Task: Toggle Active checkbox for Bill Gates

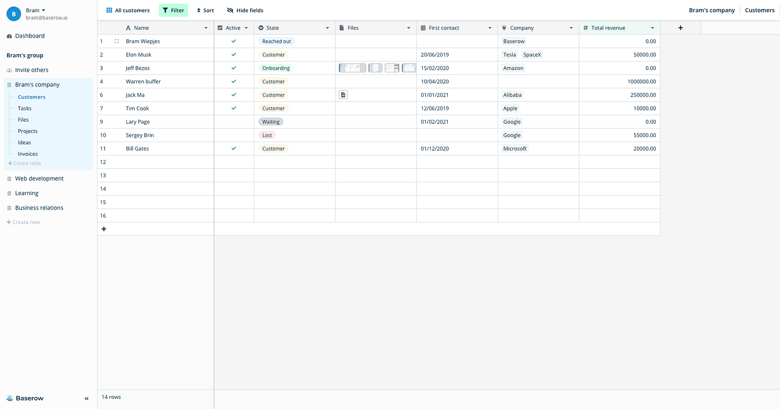Action: pyautogui.click(x=234, y=148)
